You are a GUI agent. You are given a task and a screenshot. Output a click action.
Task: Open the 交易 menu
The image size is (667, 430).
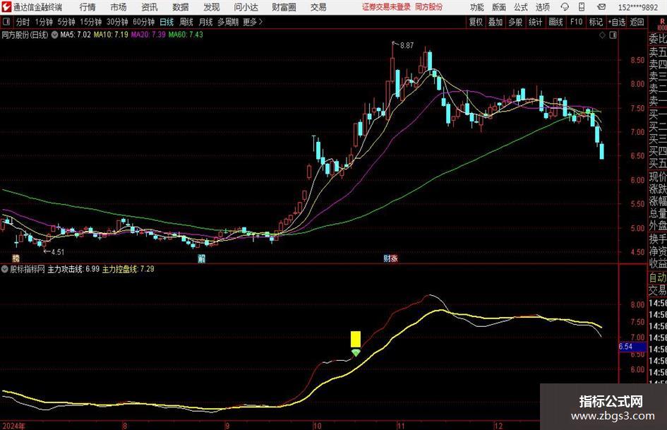pos(318,7)
